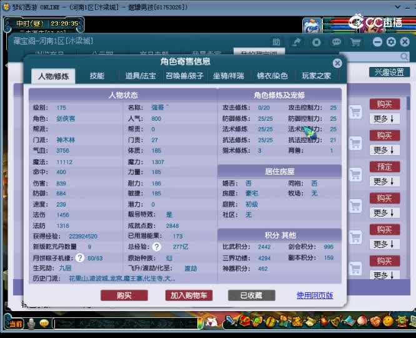
Task: Open the 玩家之家 tab
Action: click(x=316, y=76)
